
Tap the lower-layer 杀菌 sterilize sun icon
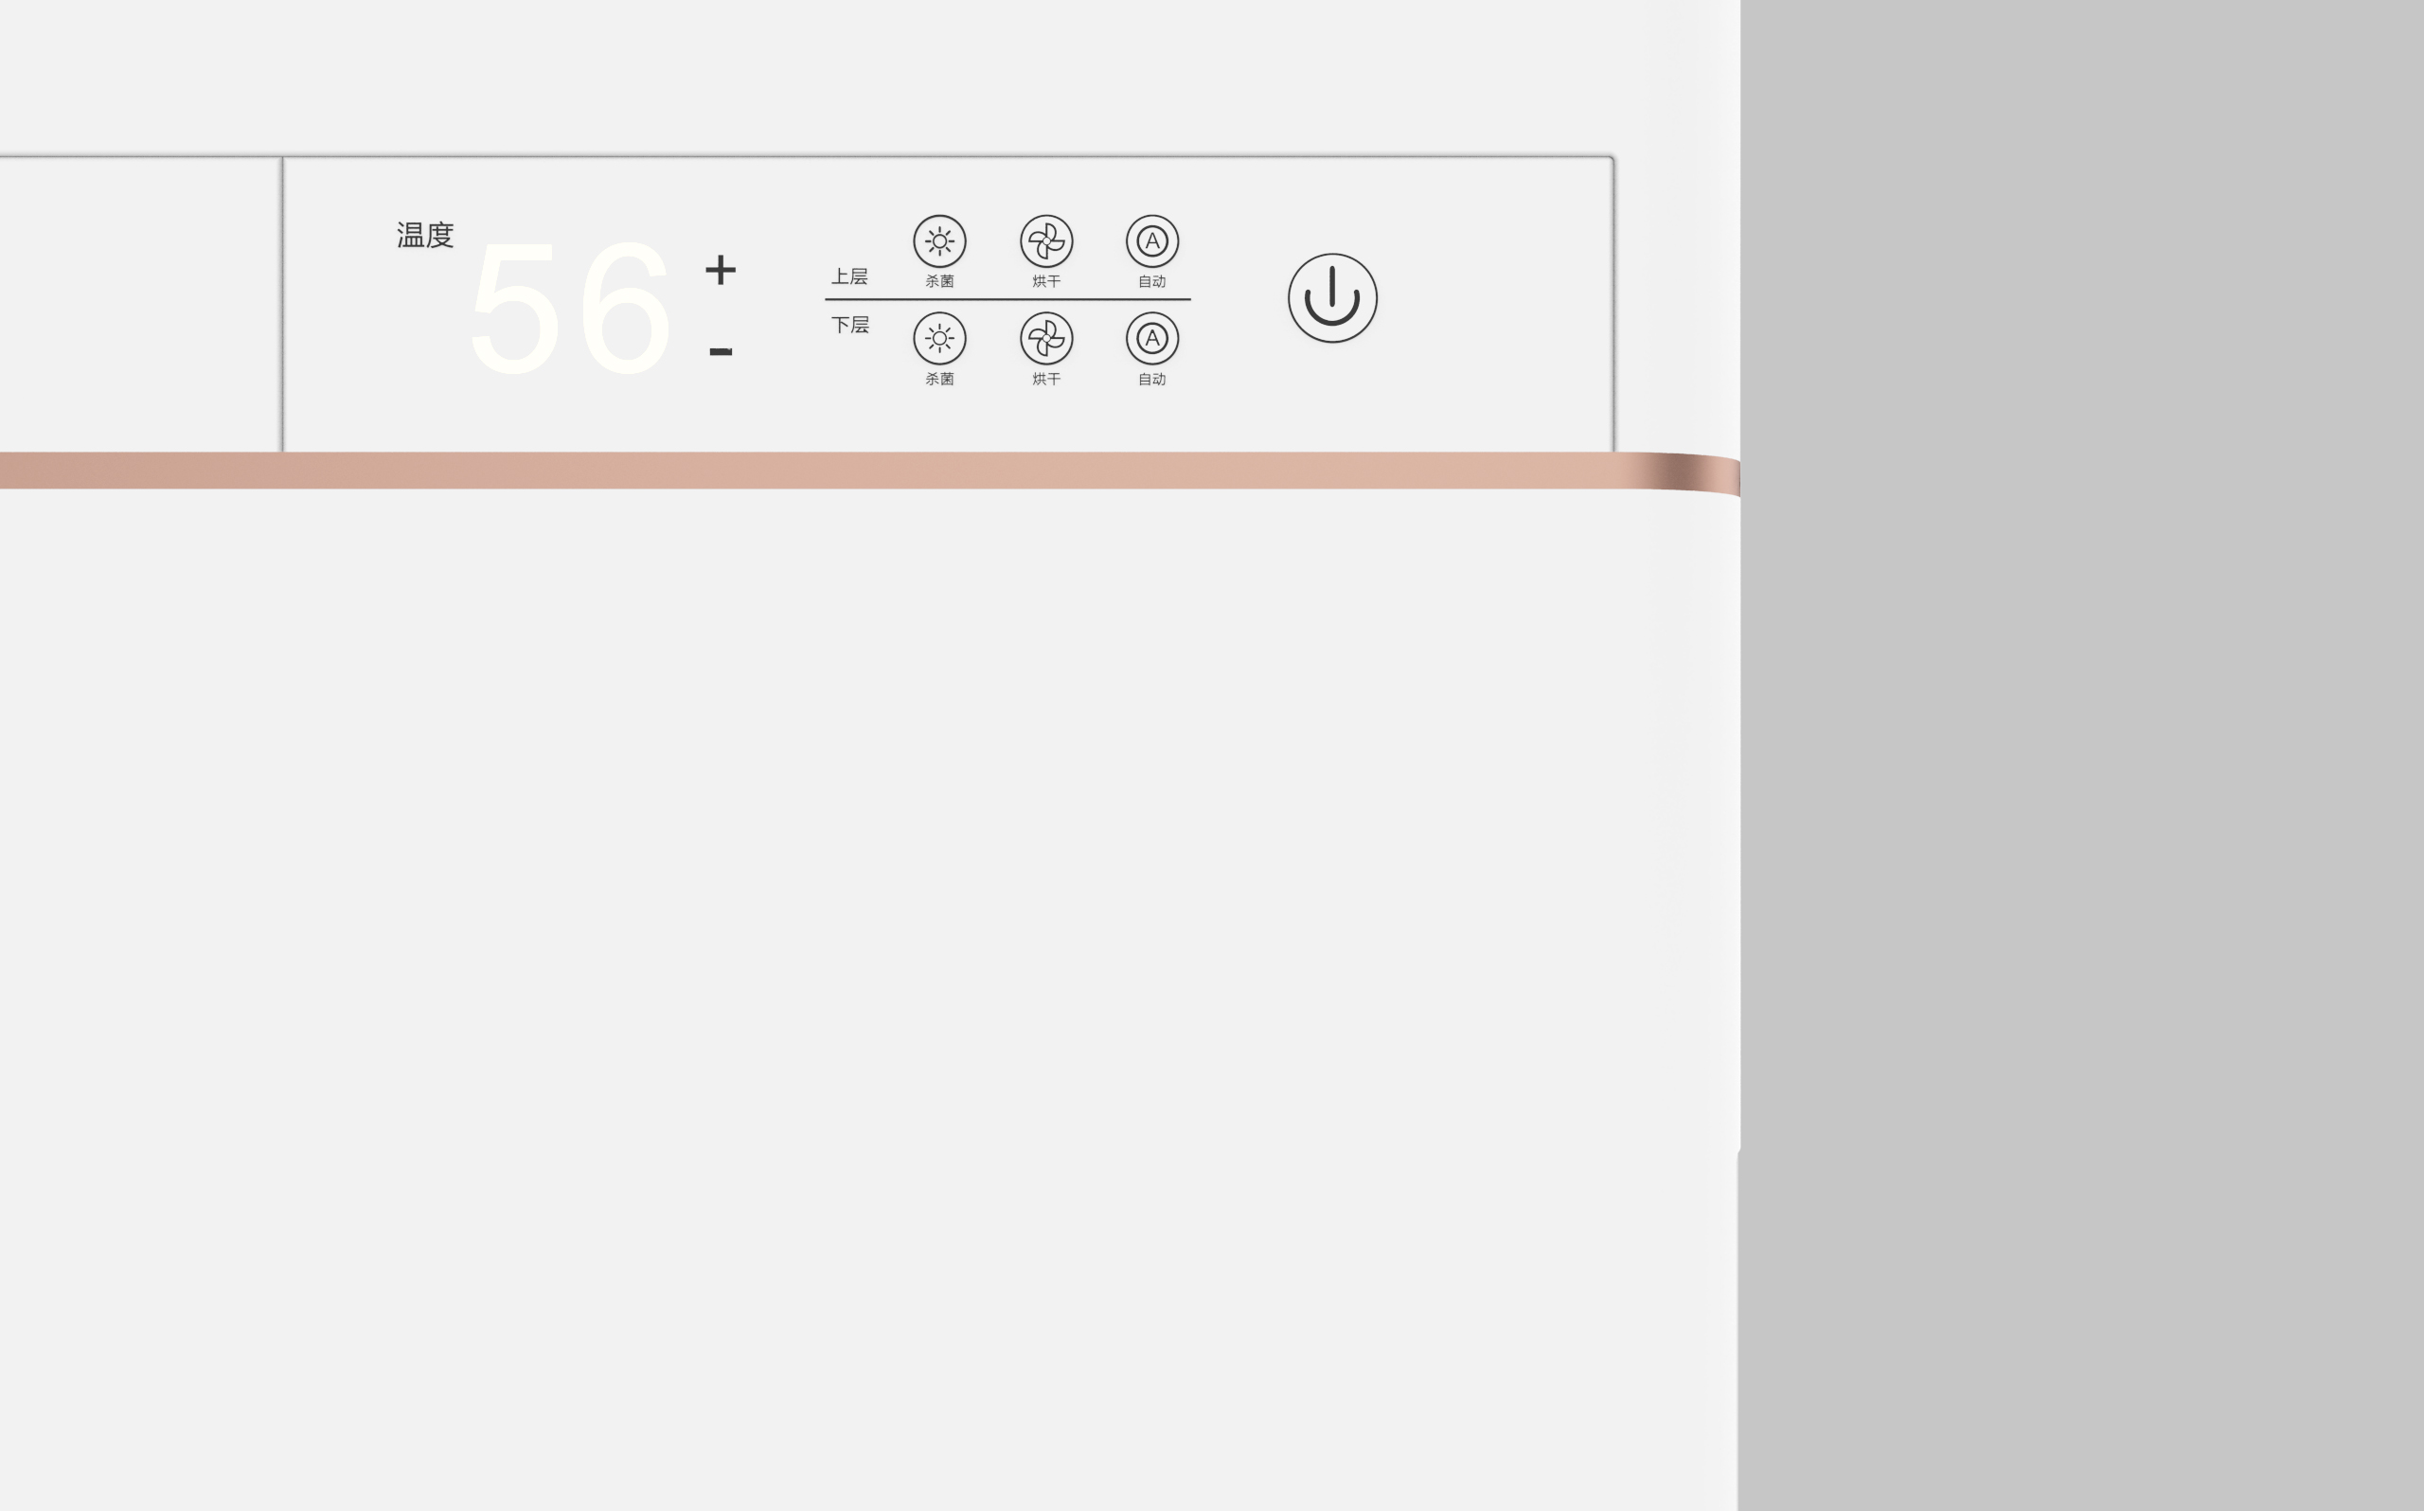click(939, 338)
